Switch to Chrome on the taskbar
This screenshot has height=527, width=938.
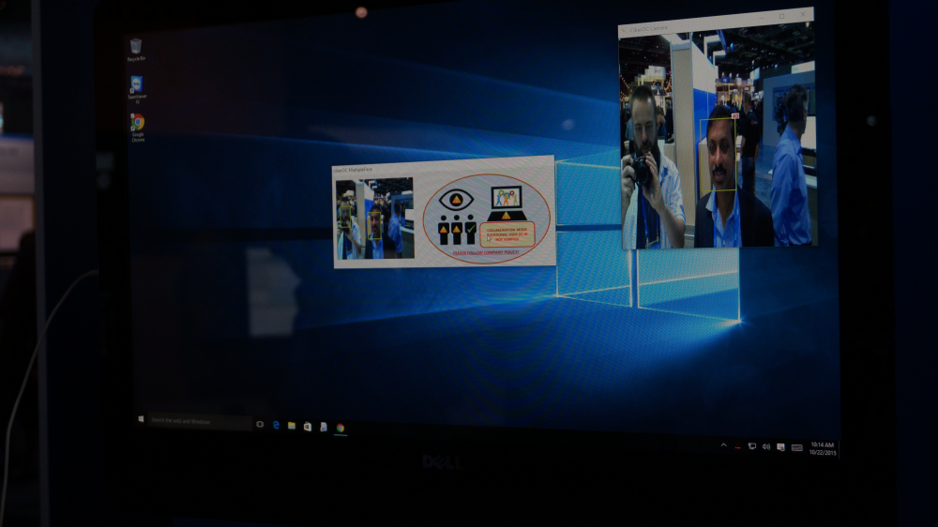(340, 428)
